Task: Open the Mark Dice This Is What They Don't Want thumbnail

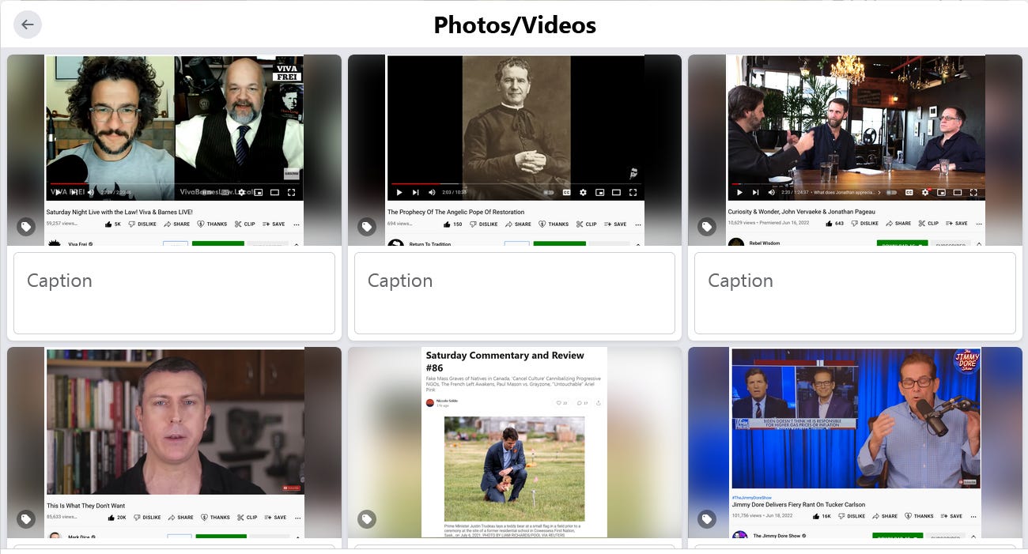Action: pos(175,443)
